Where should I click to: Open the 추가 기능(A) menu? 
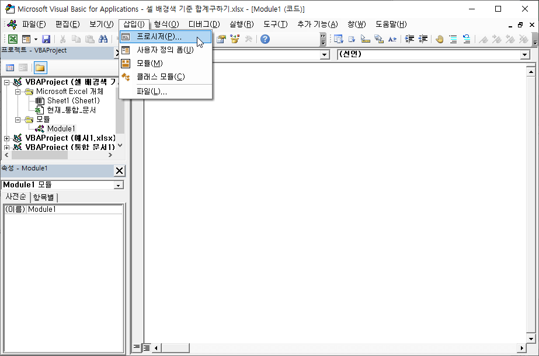point(318,25)
